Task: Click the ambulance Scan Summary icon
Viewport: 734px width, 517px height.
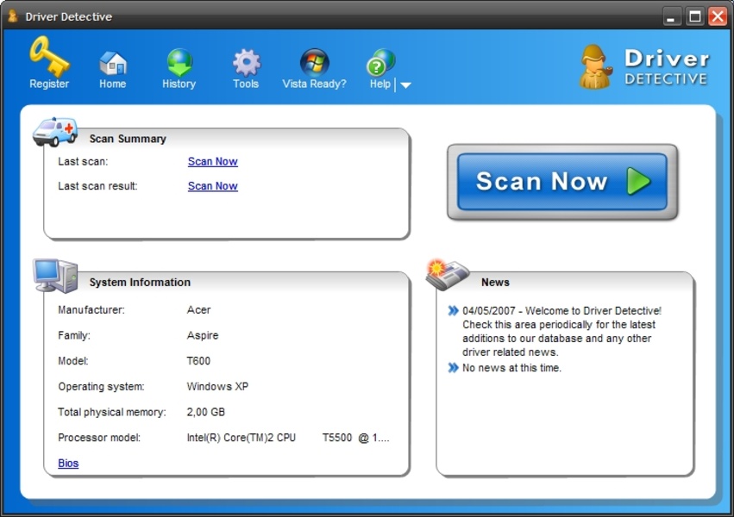Action: pos(54,132)
